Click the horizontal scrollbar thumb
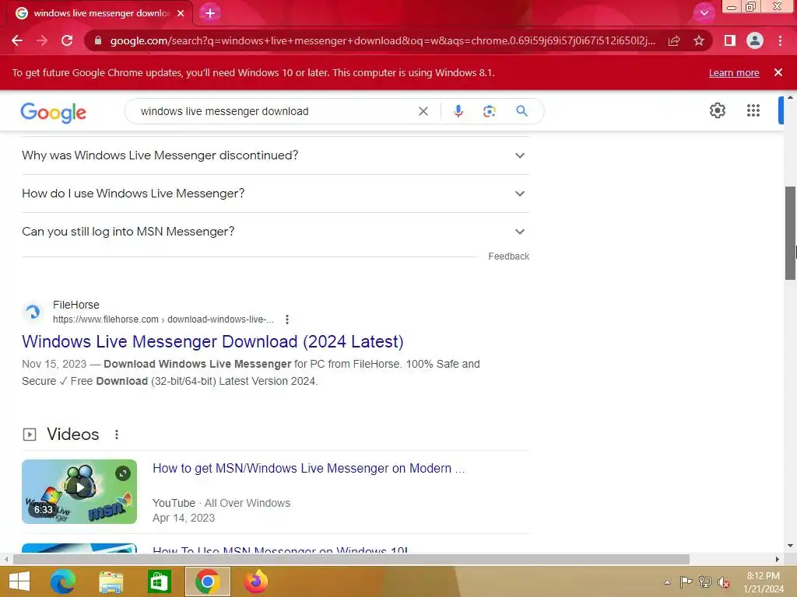 click(x=351, y=559)
